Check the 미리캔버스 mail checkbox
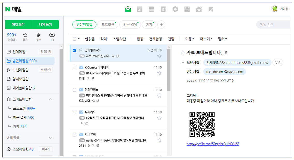 (x=75, y=90)
